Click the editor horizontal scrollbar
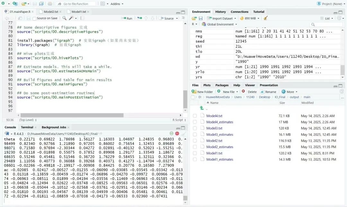The height and width of the screenshot is (207, 347). point(72,115)
